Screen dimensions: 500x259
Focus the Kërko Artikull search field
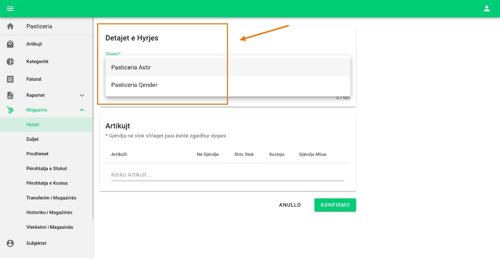227,175
